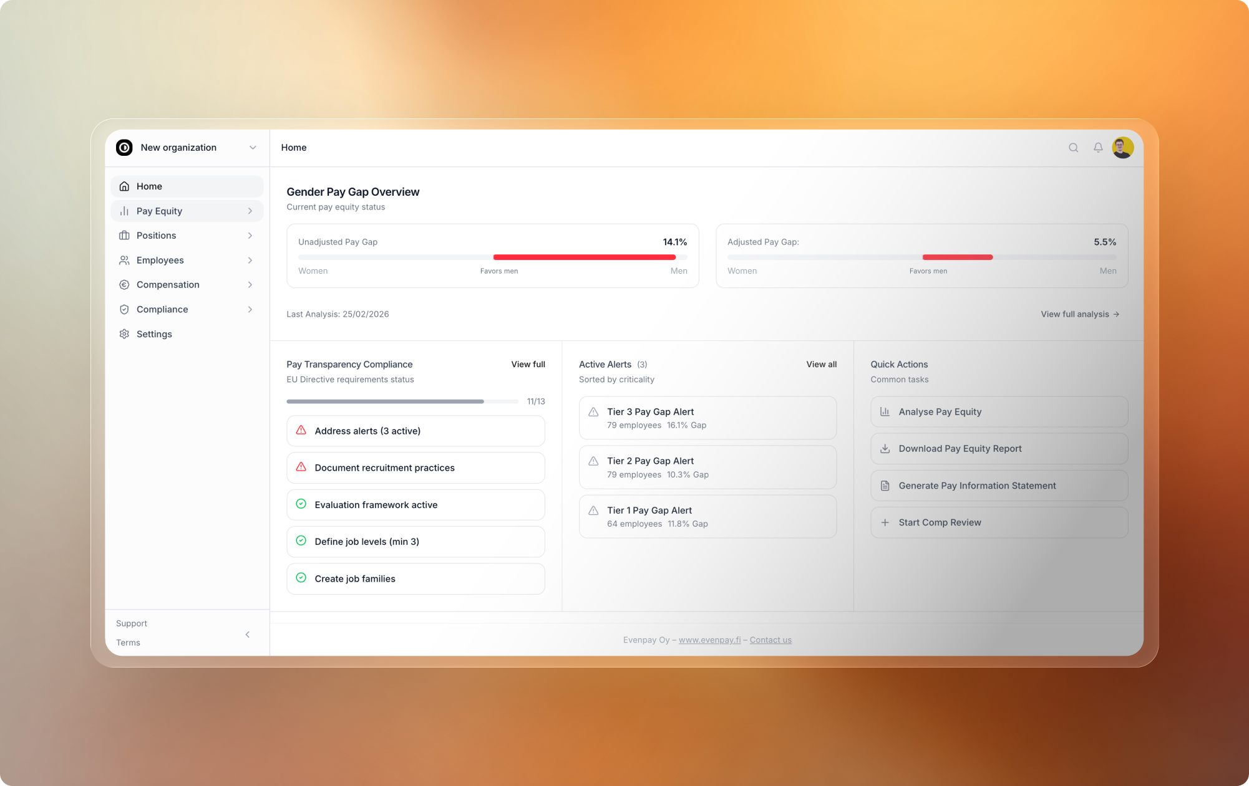Viewport: 1249px width, 786px height.
Task: Select Home in the sidebar
Action: 149,186
